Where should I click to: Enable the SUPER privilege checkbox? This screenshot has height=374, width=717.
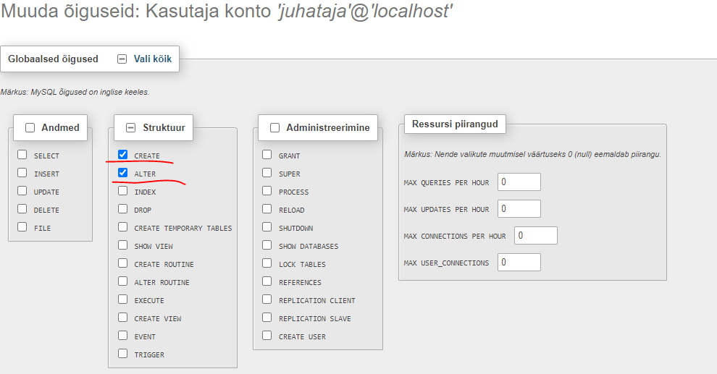coord(267,173)
